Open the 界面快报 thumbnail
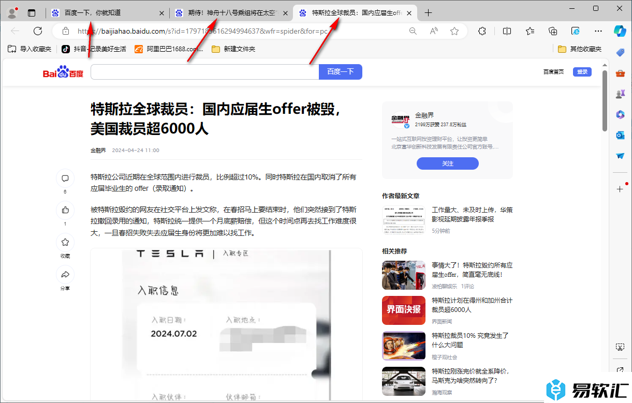The width and height of the screenshot is (632, 403). (404, 310)
